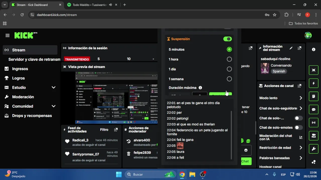Screen dimensions: 321x180
Task: Edit stream info with the pencil icon
Action: tap(291, 48)
